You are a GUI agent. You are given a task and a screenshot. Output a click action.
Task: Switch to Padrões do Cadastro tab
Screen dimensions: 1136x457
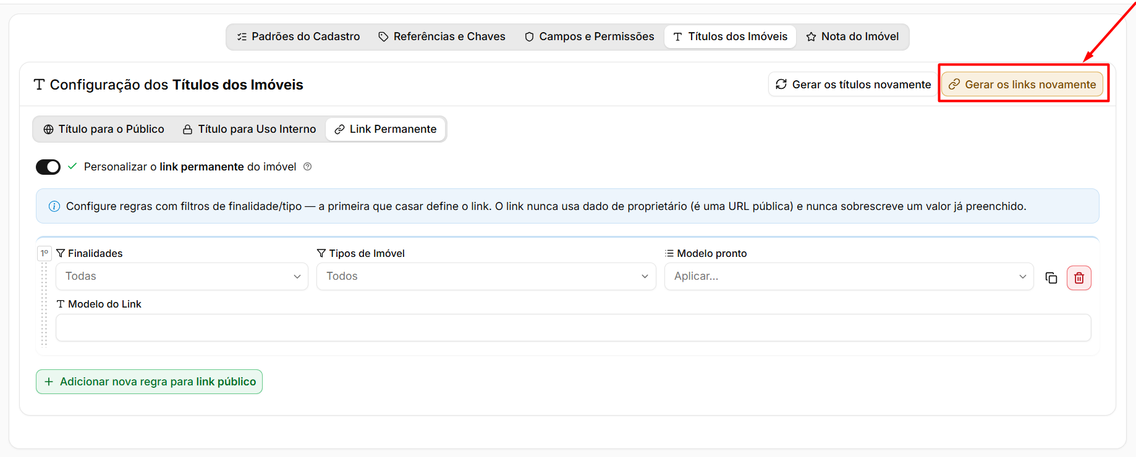299,36
